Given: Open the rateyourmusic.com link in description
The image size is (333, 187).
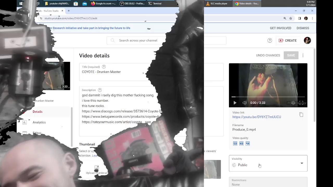Looking at the screenshot, I should coord(117,122).
